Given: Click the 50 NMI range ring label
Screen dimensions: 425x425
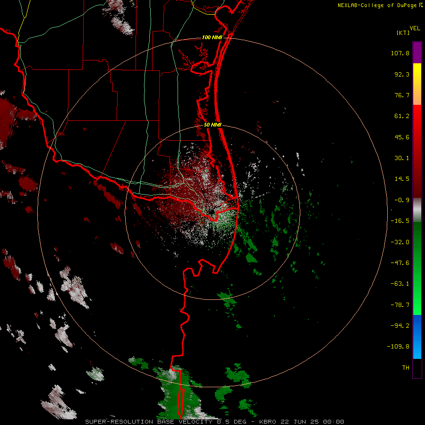Looking at the screenshot, I should tap(212, 125).
